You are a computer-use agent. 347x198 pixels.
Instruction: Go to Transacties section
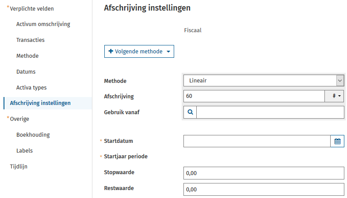point(30,40)
